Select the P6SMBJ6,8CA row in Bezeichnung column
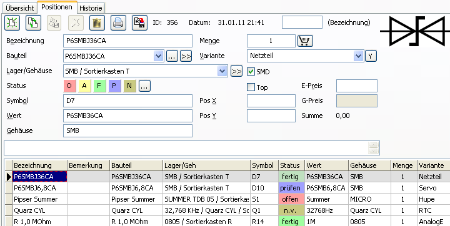 coord(39,188)
